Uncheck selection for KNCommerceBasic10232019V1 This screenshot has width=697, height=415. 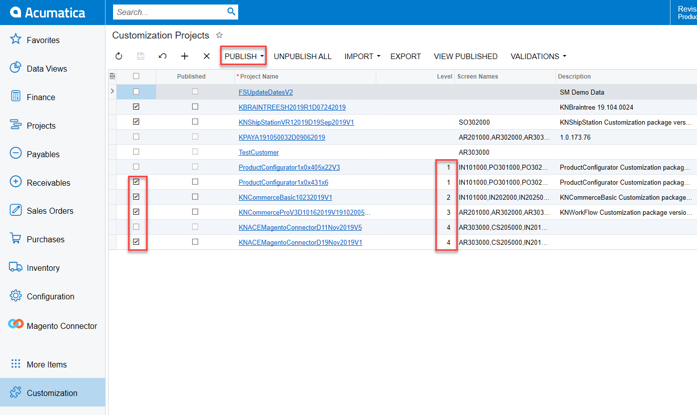[136, 197]
